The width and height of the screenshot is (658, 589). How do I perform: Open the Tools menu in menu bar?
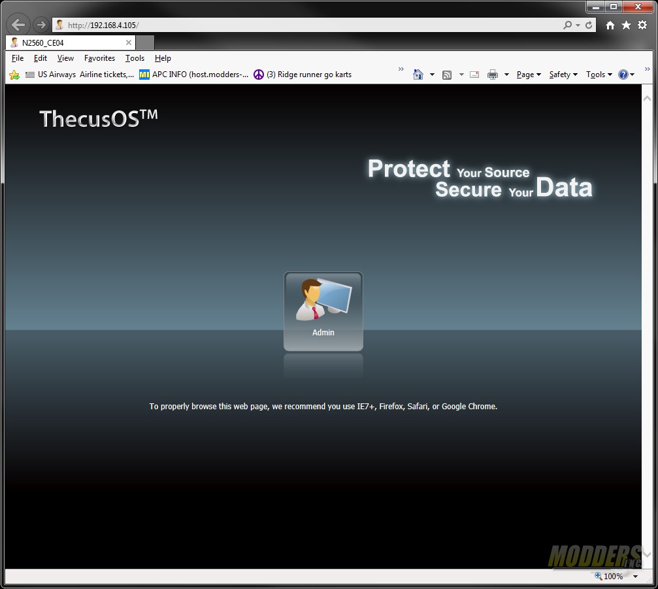pyautogui.click(x=135, y=58)
